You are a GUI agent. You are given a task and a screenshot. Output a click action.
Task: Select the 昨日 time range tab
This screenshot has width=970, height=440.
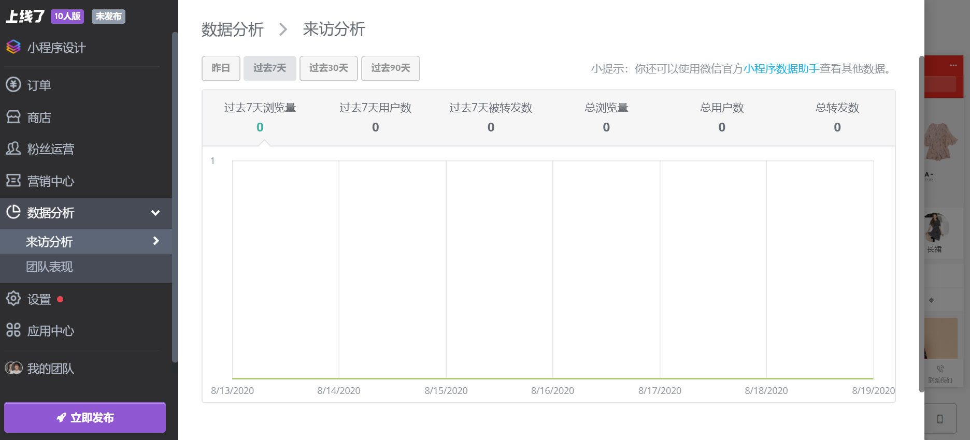(x=221, y=68)
